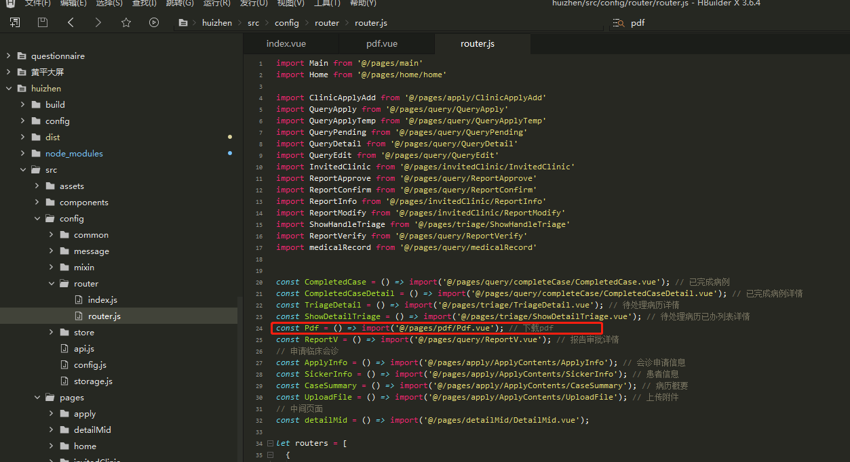Open the 运行(R) menu
Viewport: 850px width, 462px height.
(x=216, y=3)
